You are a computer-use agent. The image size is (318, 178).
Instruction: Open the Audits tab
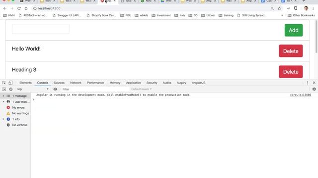coord(167,83)
